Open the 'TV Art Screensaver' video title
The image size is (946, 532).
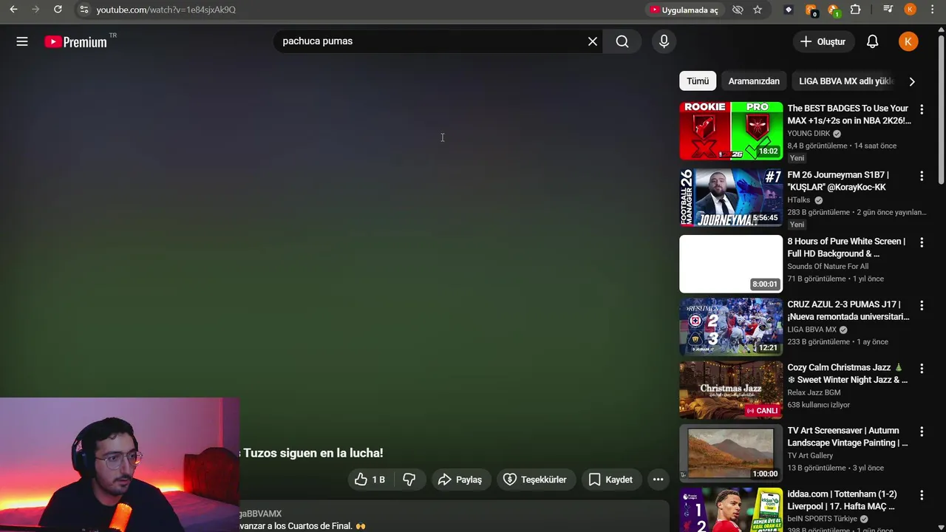point(848,437)
